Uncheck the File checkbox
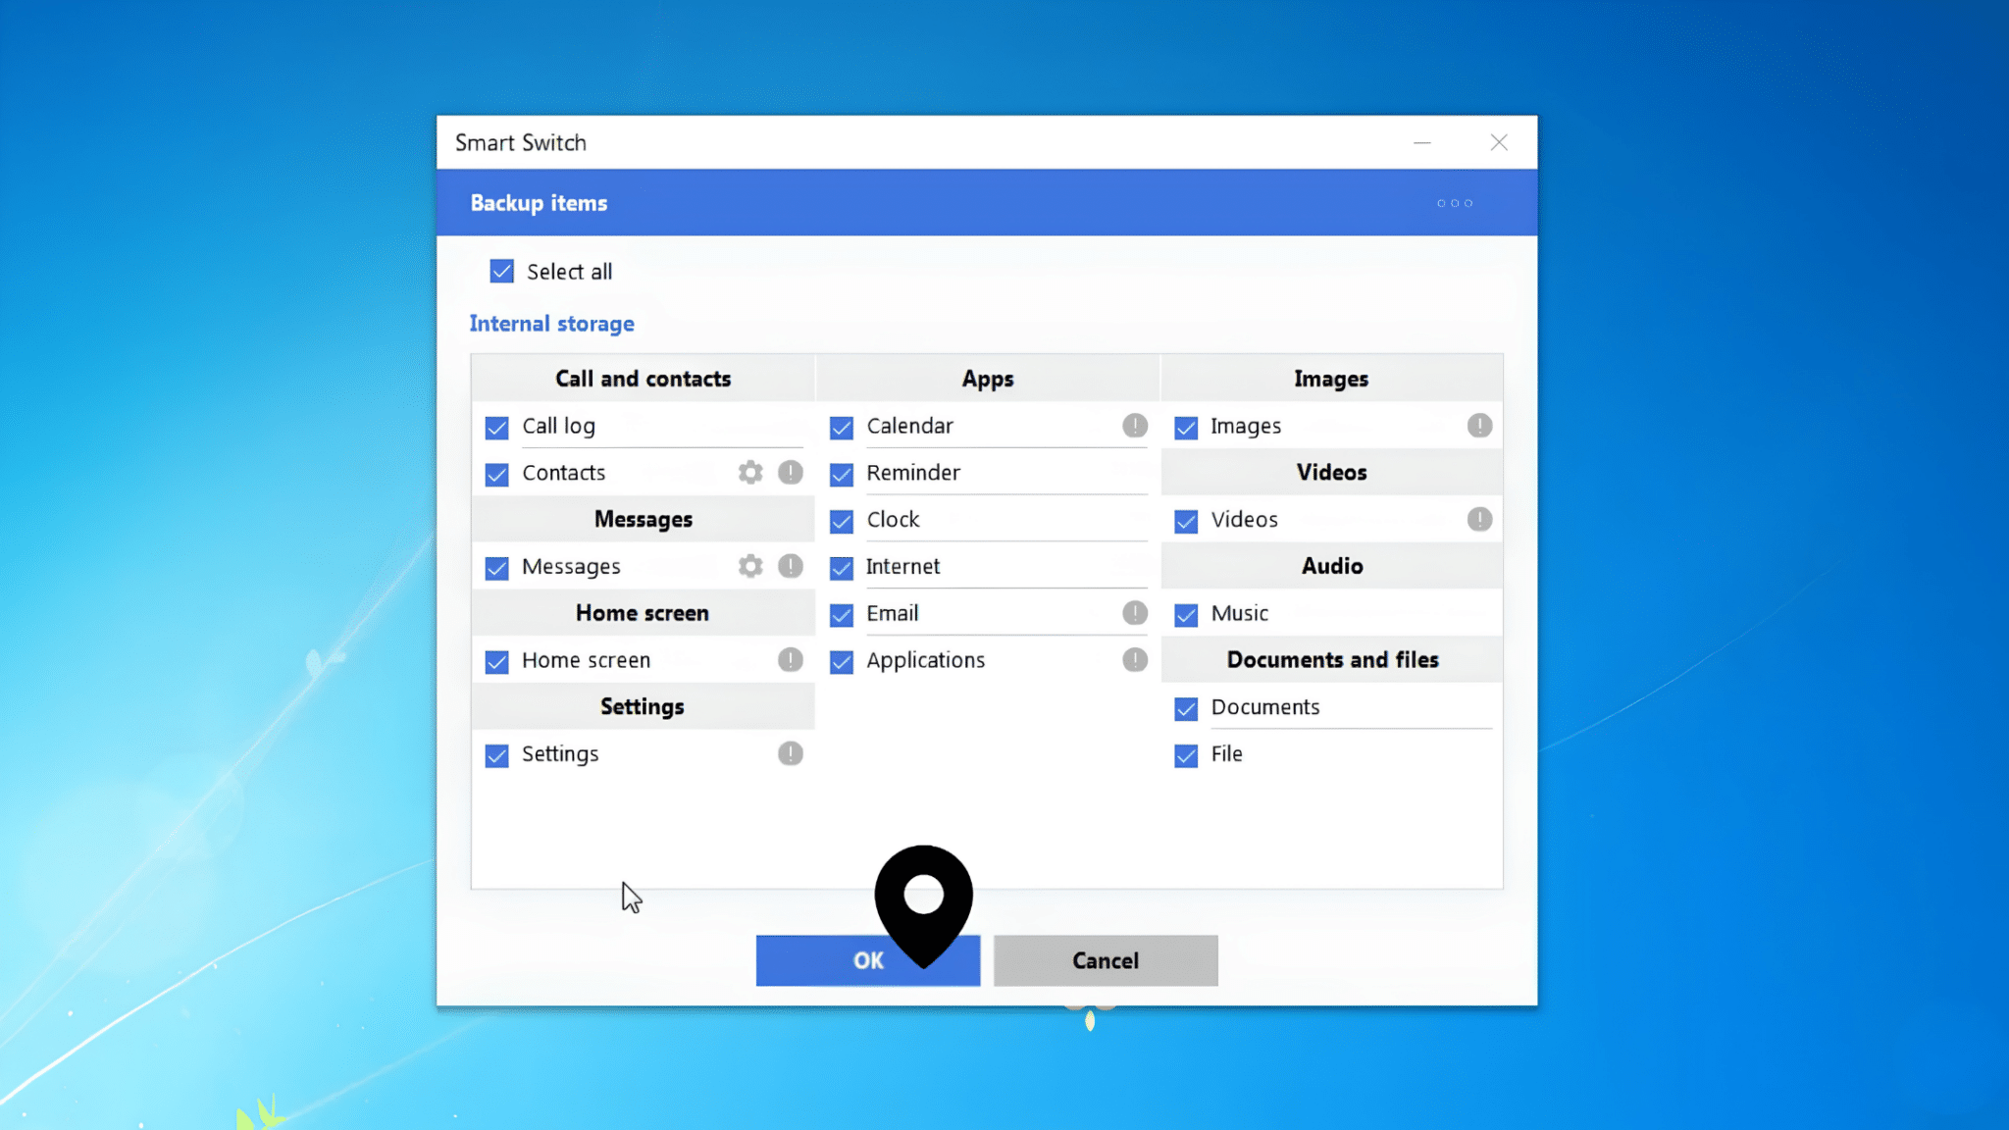Image resolution: width=2009 pixels, height=1130 pixels. [x=1186, y=755]
